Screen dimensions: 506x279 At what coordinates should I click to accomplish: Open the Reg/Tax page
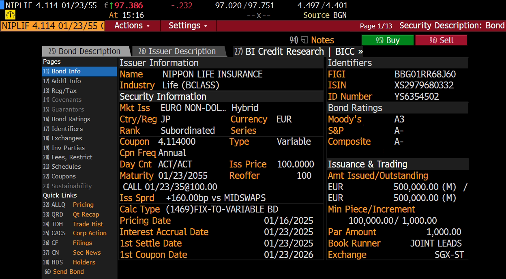tap(60, 90)
